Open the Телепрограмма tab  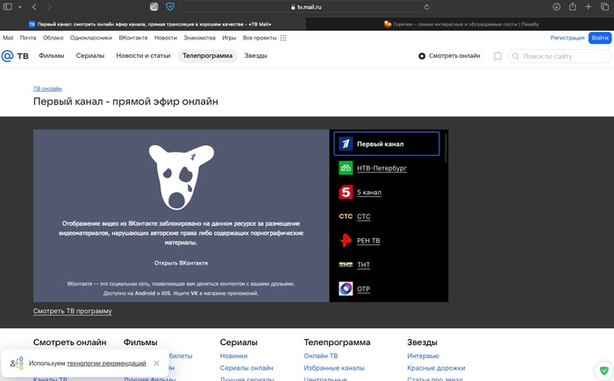(207, 56)
